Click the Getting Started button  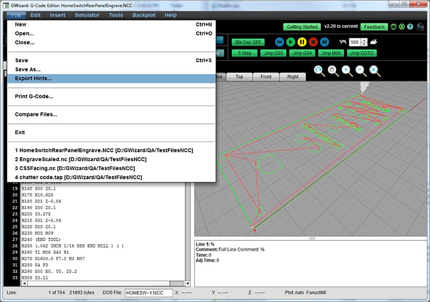pos(302,27)
